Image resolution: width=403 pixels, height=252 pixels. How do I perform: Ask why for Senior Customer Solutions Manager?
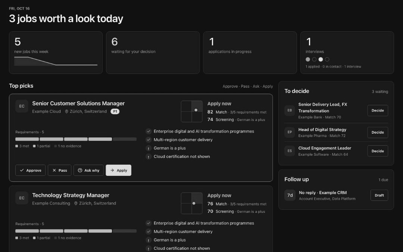tap(88, 170)
